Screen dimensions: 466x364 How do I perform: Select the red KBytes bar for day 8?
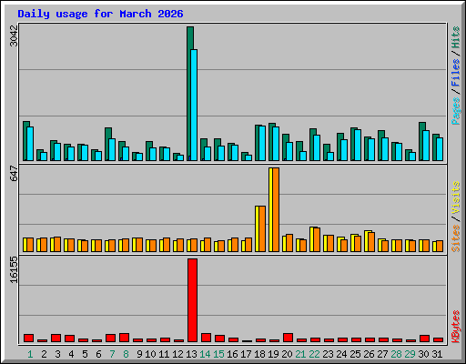point(124,338)
